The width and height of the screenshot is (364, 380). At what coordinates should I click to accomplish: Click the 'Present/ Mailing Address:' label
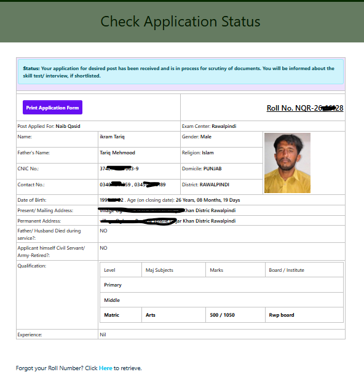[45, 210]
